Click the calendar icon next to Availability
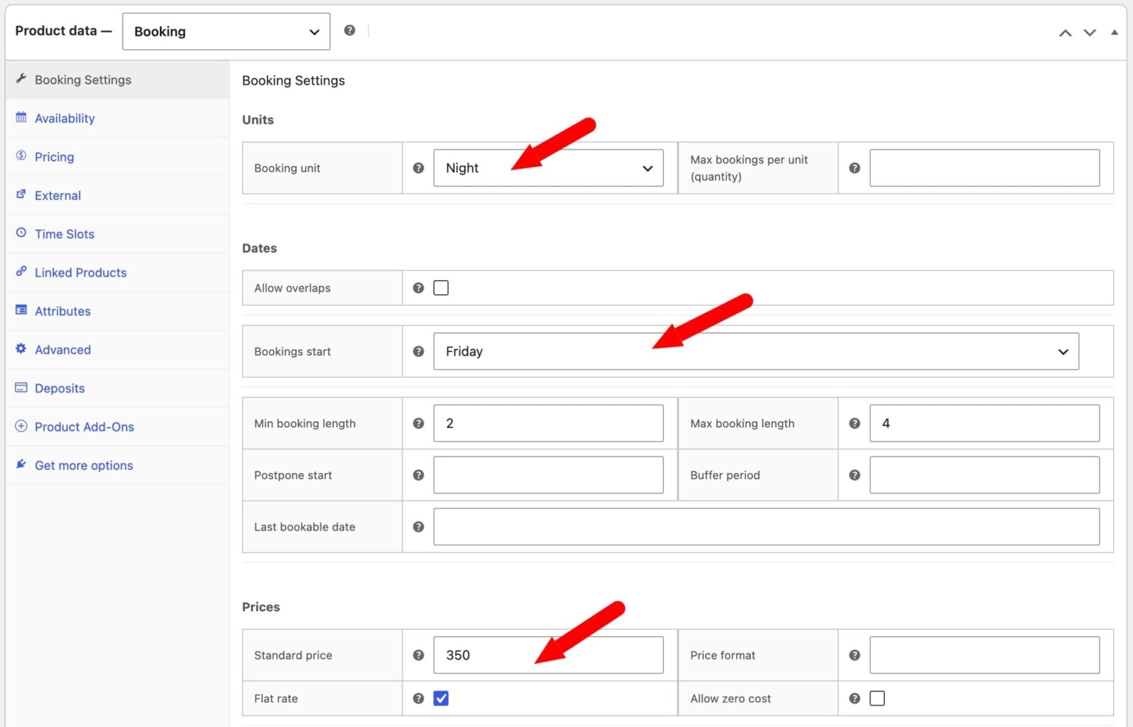This screenshot has height=727, width=1133. (x=21, y=118)
